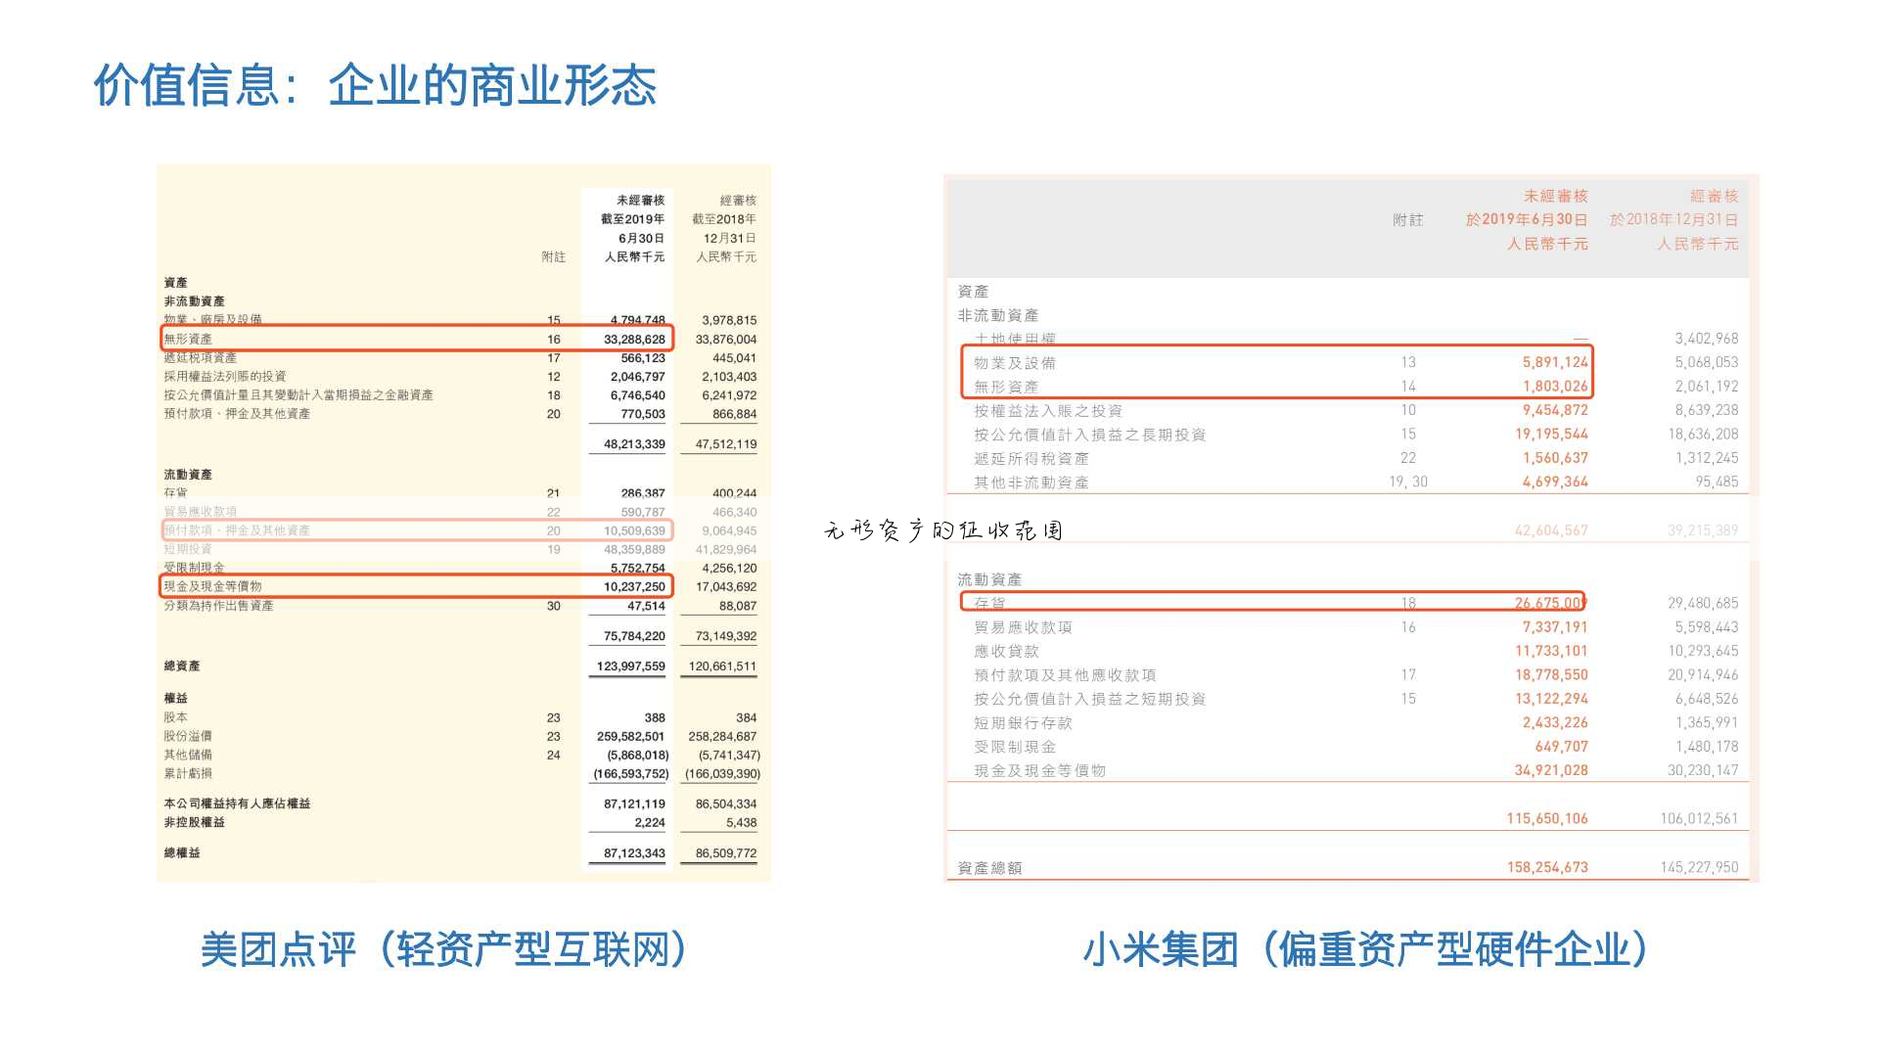The image size is (1879, 1057).
Task: Select the slide title '价值信息：企业的商业形态'
Action: (x=375, y=85)
